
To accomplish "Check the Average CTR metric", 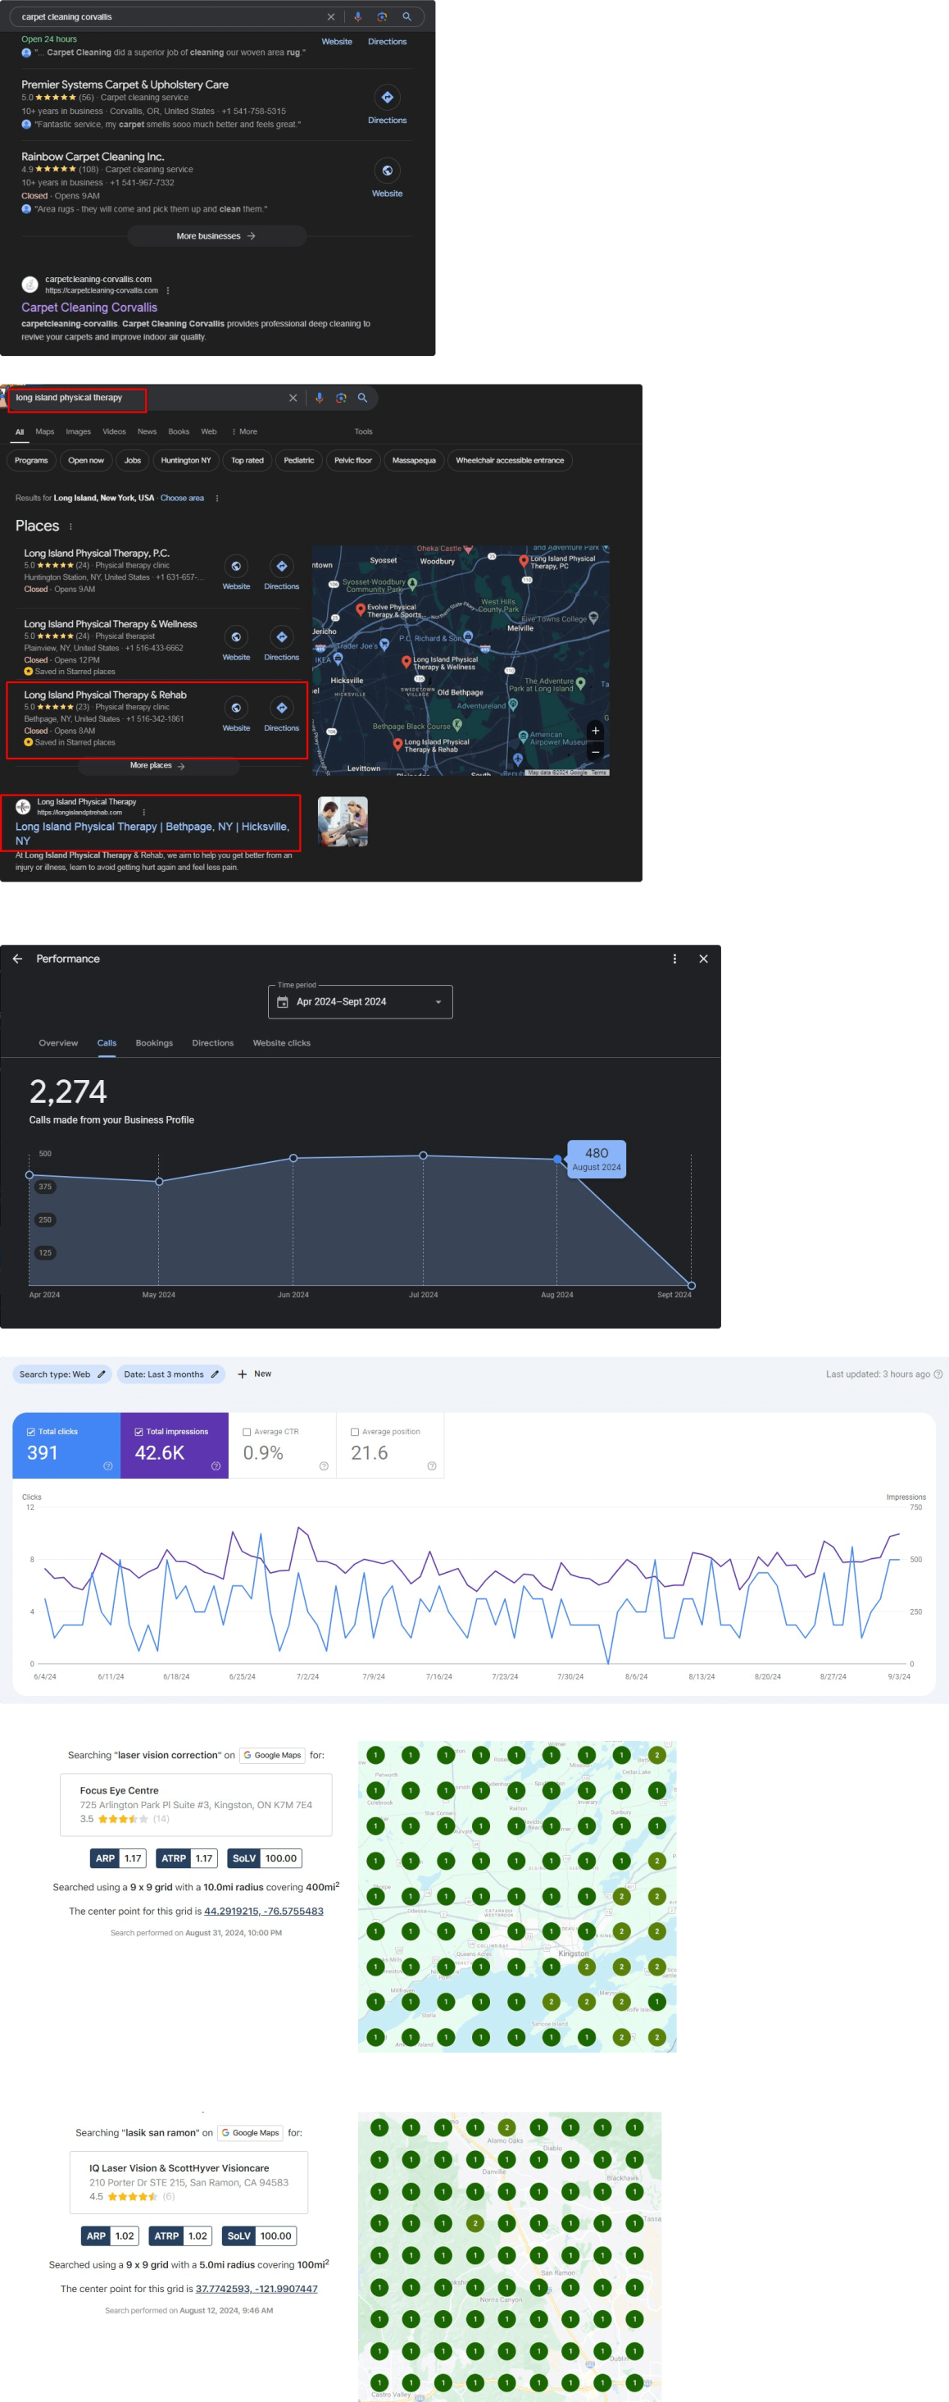I will pos(247,1431).
